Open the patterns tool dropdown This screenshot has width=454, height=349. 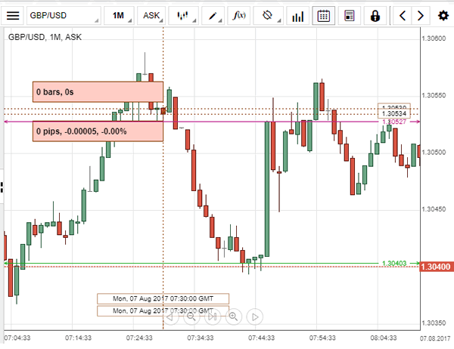268,16
